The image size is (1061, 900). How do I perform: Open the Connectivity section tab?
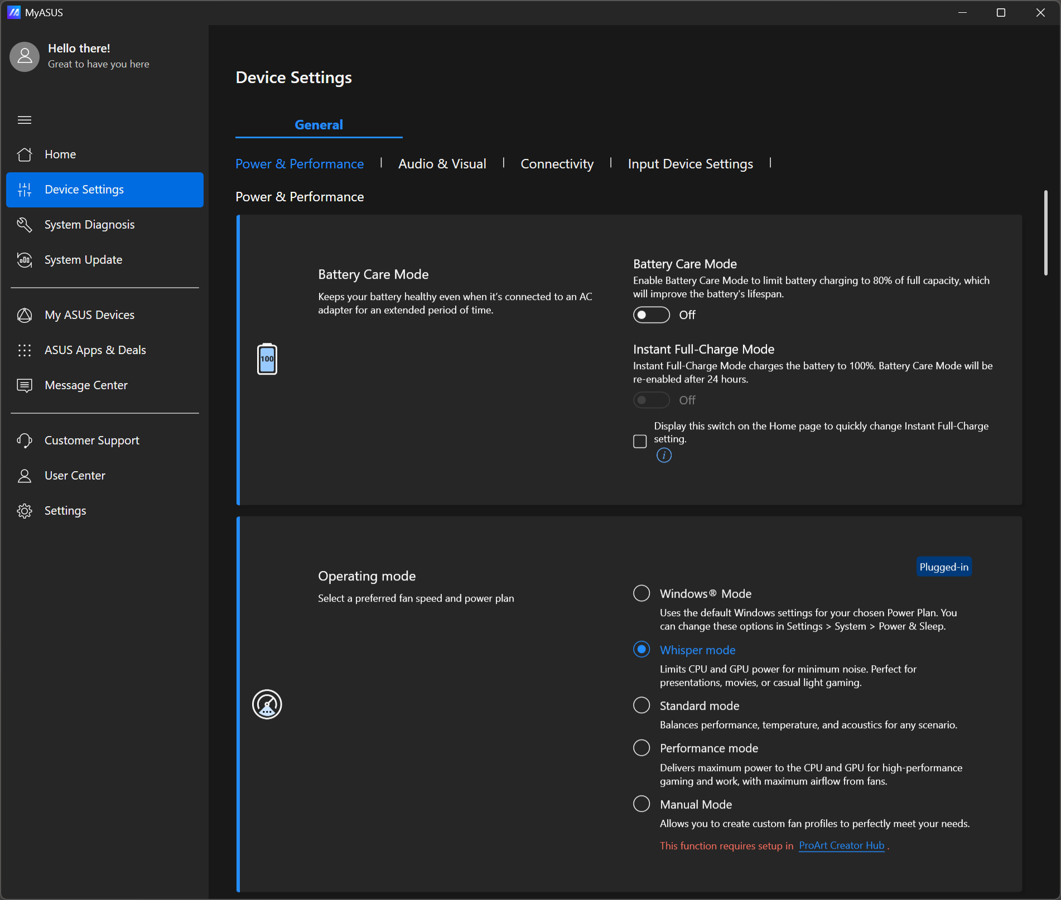pos(557,164)
